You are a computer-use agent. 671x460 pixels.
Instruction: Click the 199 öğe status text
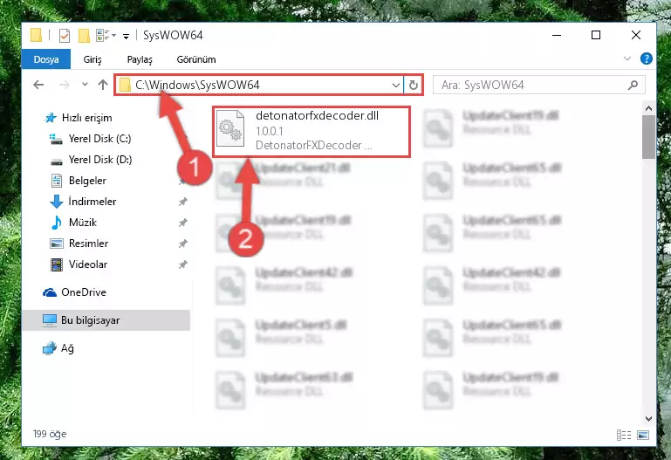tap(50, 434)
